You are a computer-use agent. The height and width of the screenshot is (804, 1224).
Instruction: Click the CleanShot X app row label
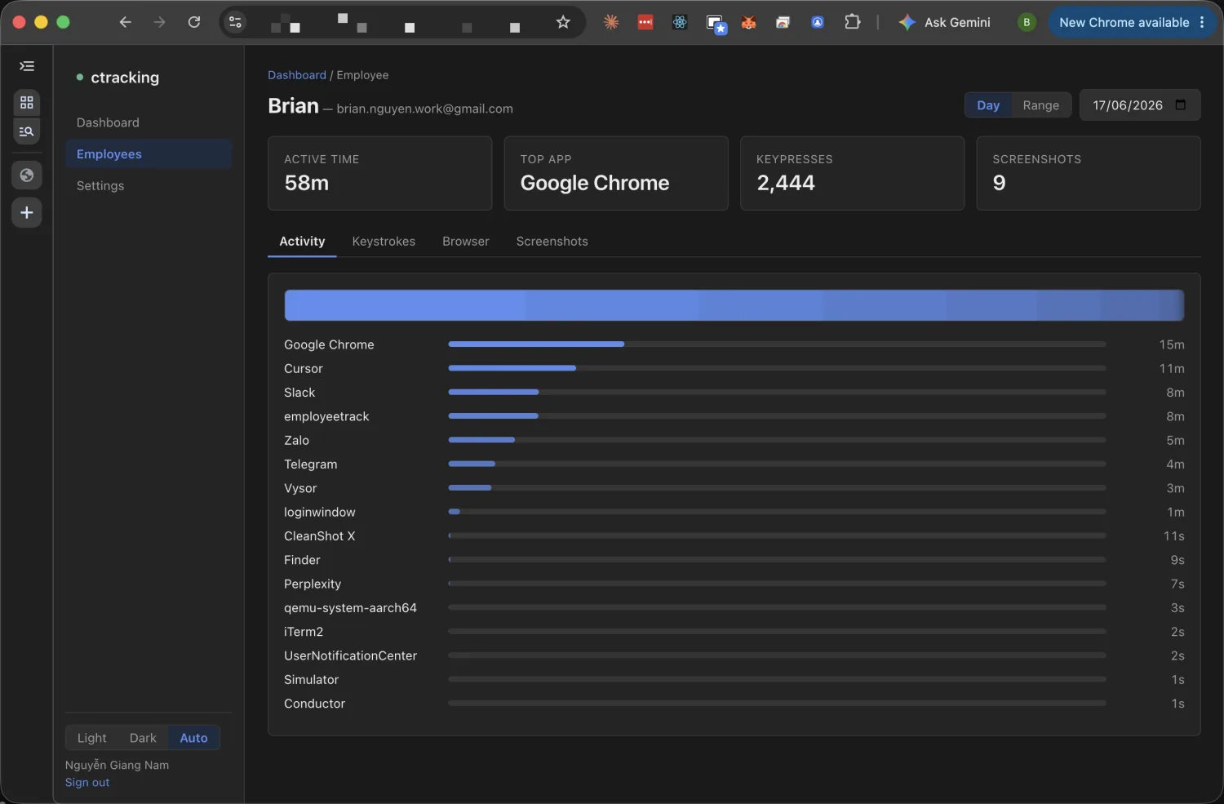(x=320, y=536)
